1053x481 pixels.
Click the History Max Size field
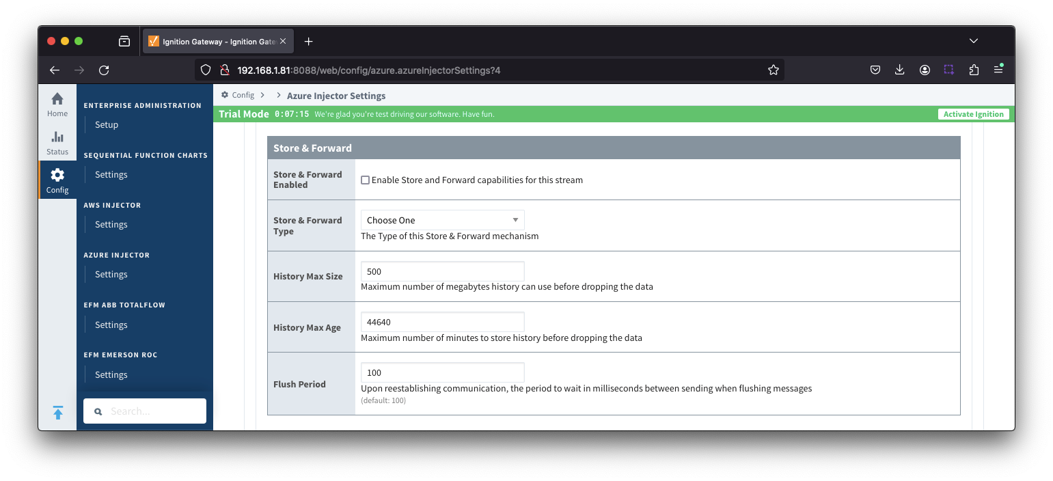(x=442, y=271)
